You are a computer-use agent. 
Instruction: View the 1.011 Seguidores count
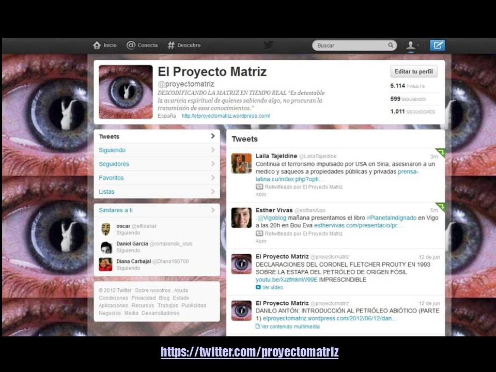pos(412,112)
